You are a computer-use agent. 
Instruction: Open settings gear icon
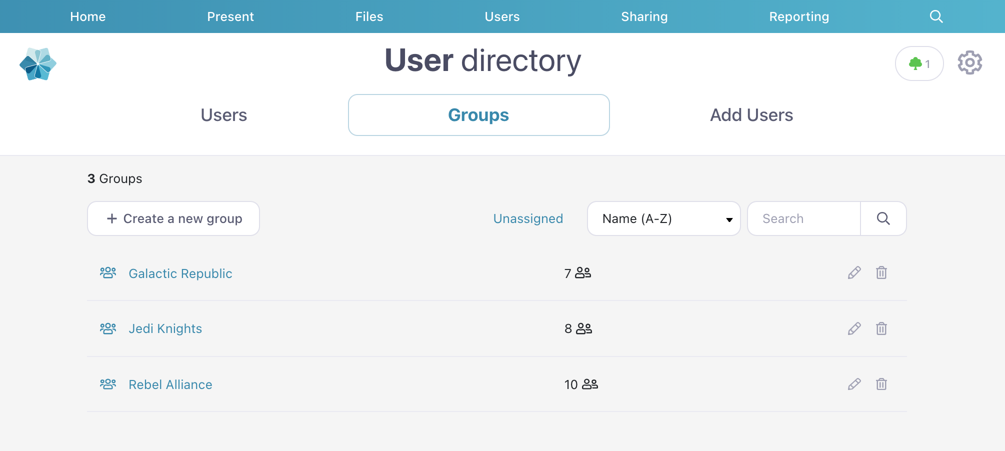pyautogui.click(x=969, y=63)
